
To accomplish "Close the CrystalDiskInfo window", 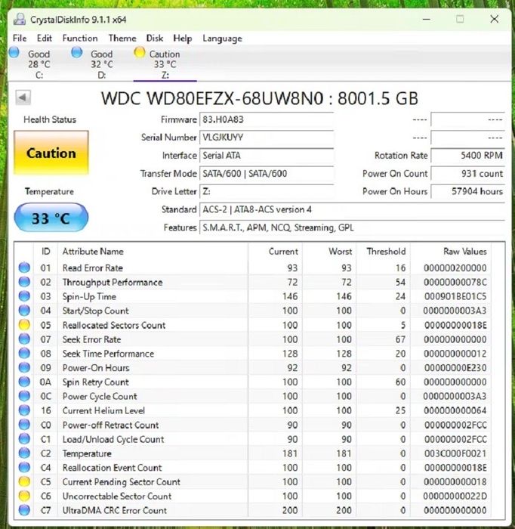I will tap(494, 19).
